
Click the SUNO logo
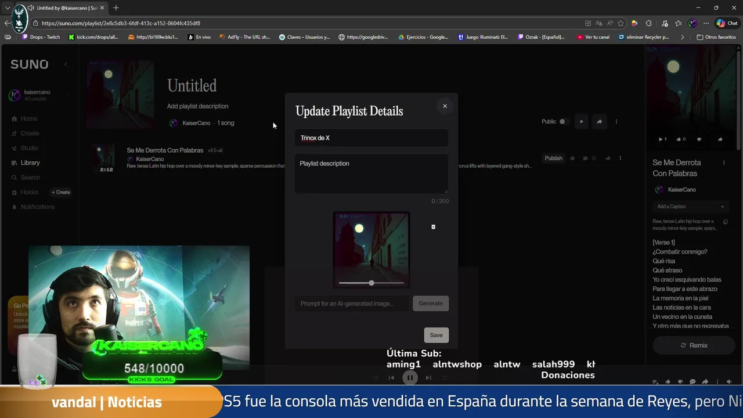(x=30, y=64)
